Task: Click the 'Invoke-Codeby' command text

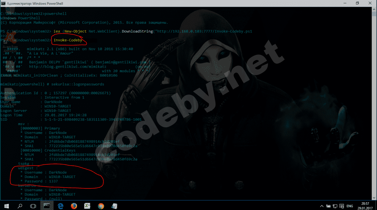Action: 68,40
